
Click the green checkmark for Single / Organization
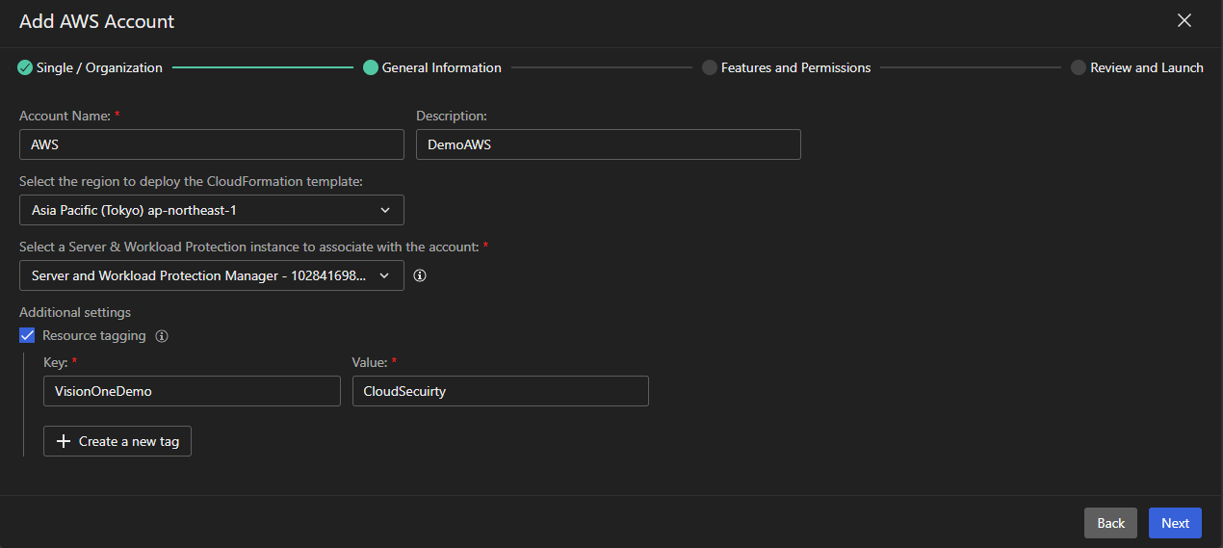25,67
